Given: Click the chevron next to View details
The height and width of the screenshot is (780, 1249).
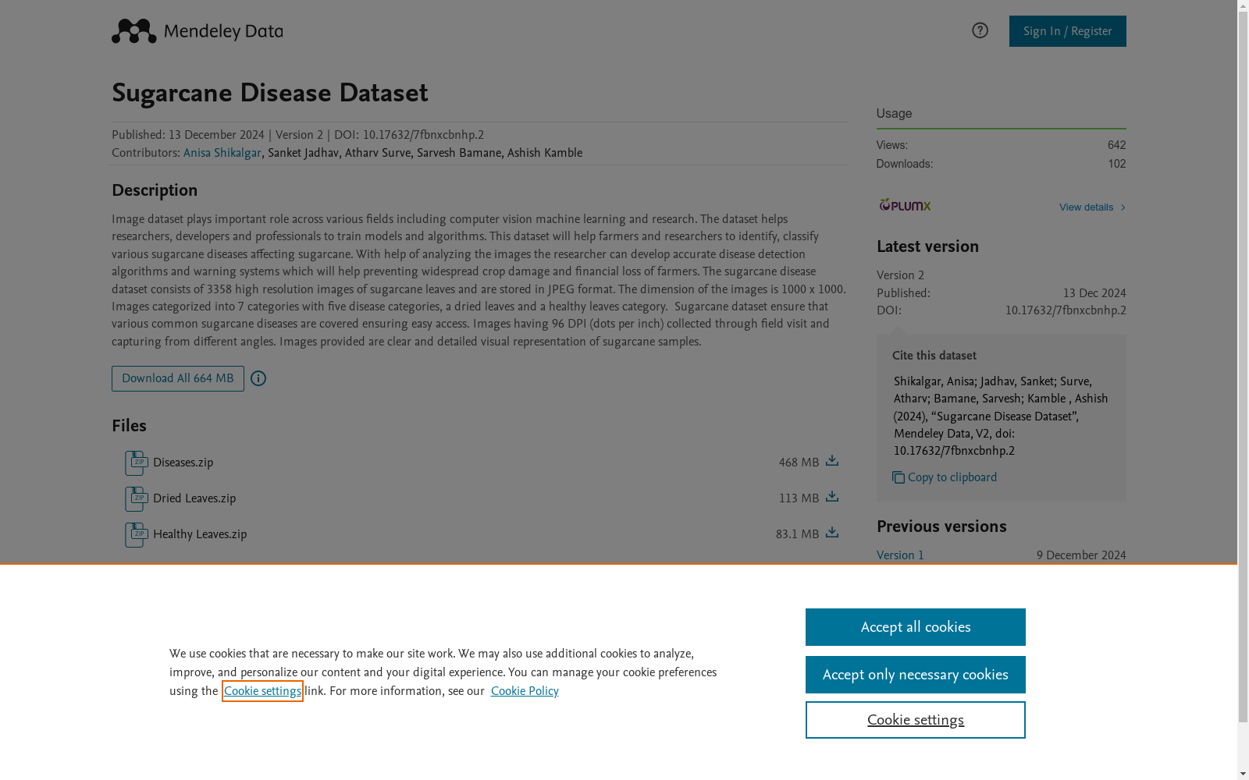Looking at the screenshot, I should (1123, 207).
